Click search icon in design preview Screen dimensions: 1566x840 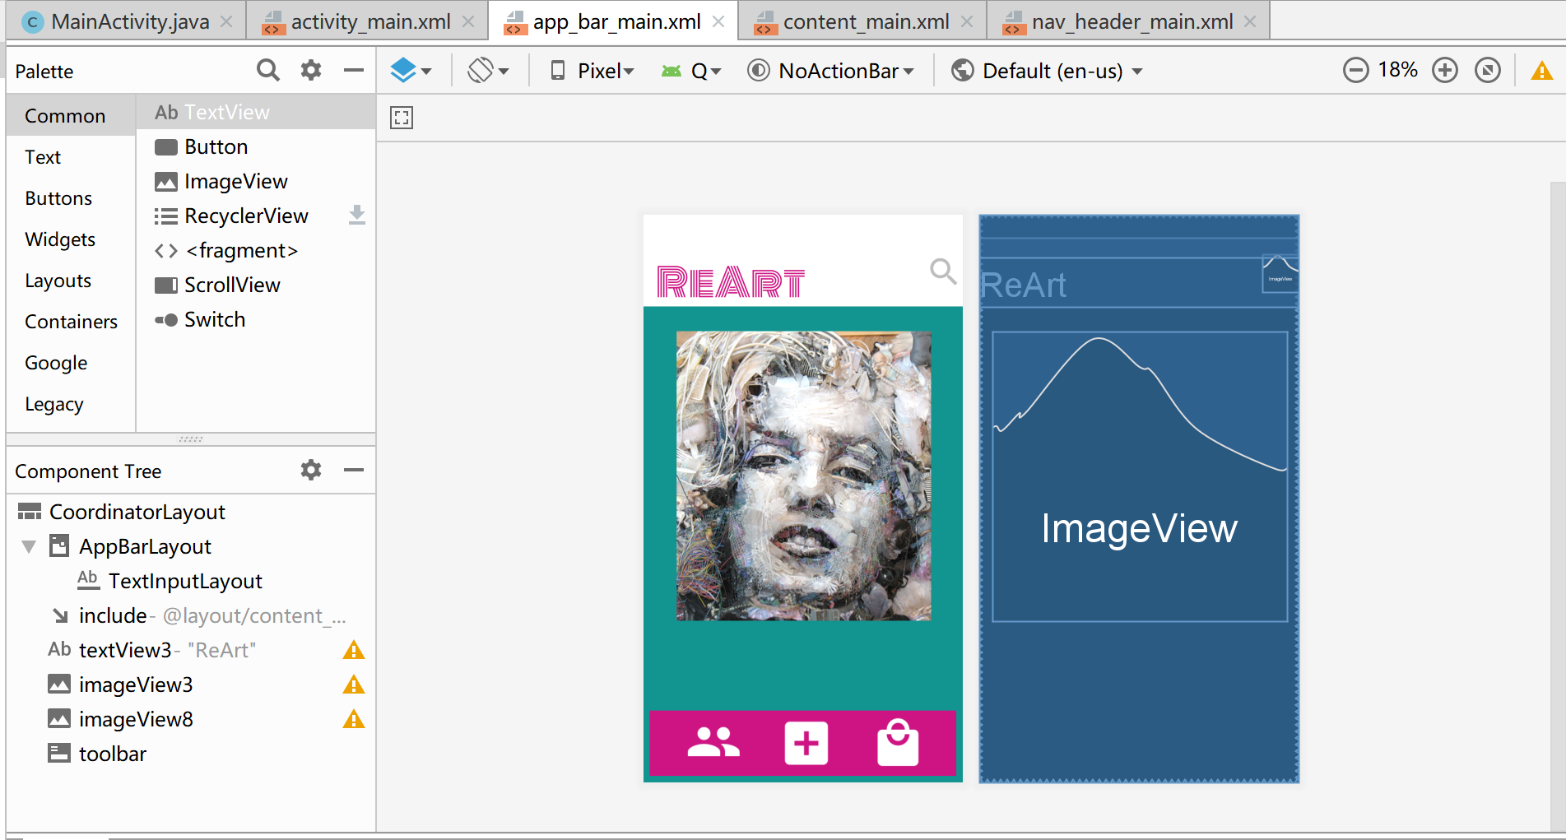click(x=943, y=271)
